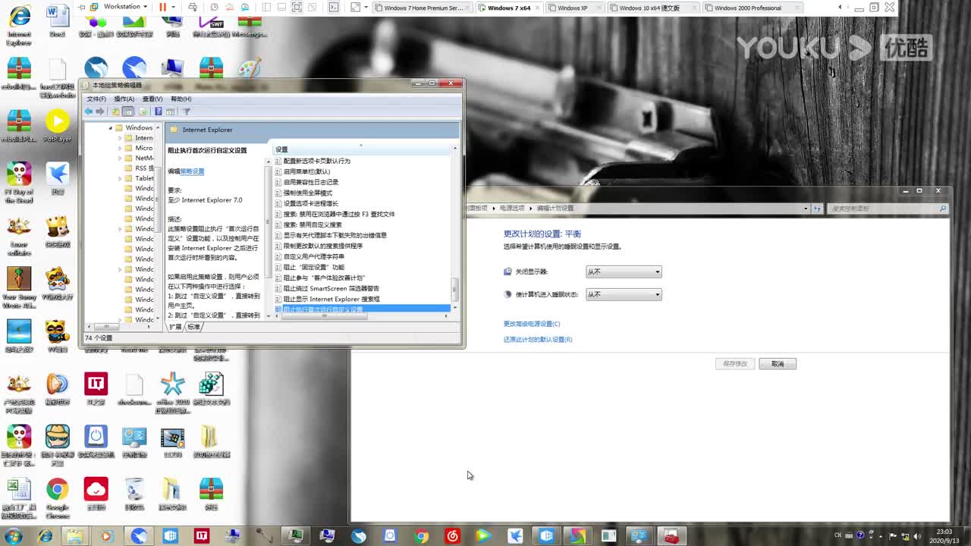
Task: Click the Back arrow in the policy editor toolbar
Action: click(89, 111)
